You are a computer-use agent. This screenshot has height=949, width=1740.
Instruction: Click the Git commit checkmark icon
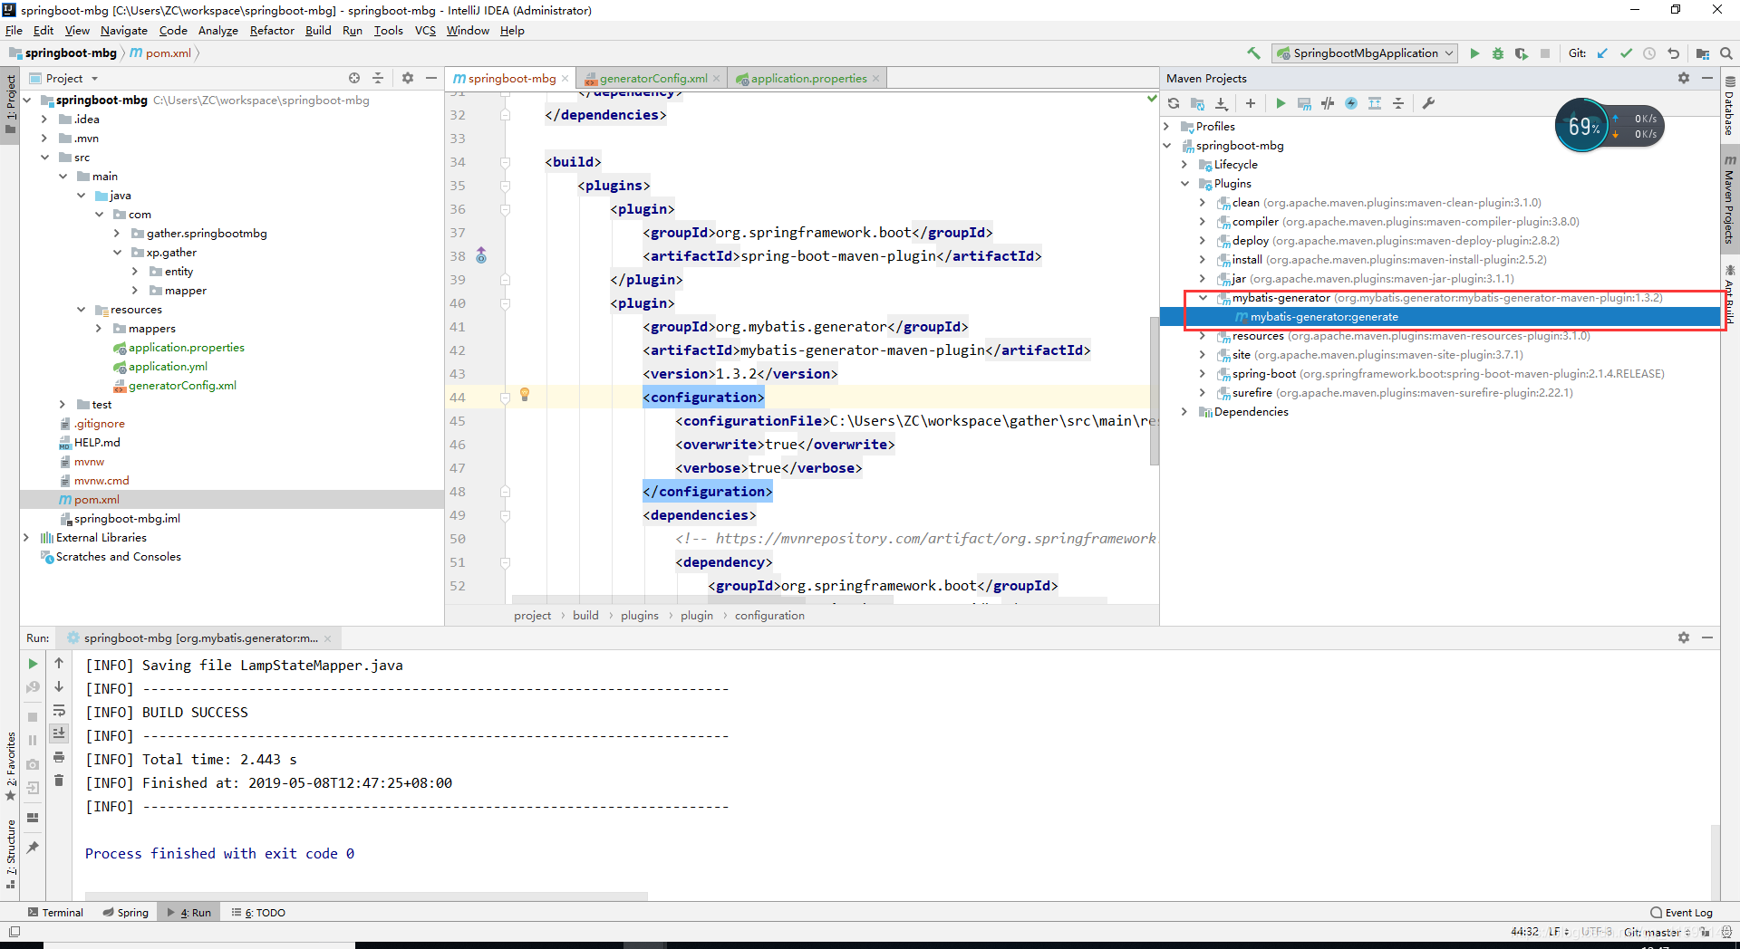(1626, 53)
